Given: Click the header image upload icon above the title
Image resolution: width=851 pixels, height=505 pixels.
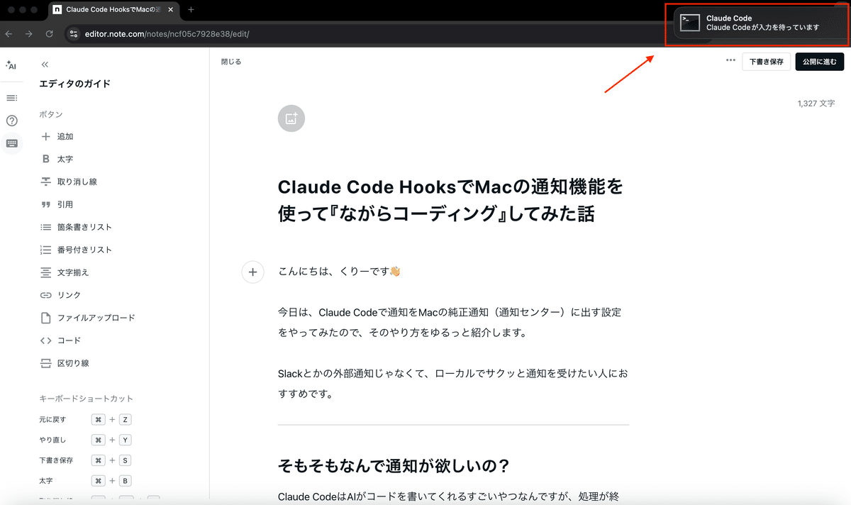Looking at the screenshot, I should [x=291, y=118].
